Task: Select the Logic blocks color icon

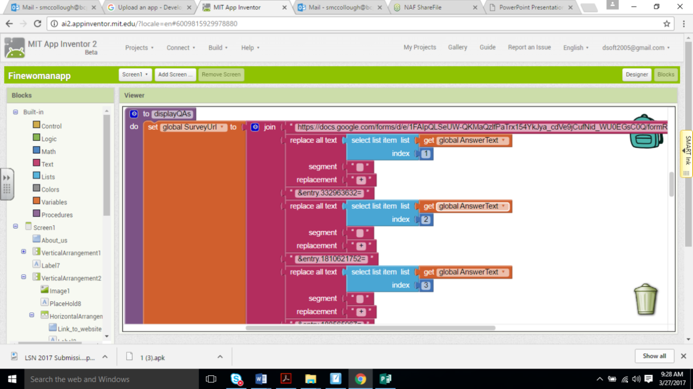Action: [36, 137]
